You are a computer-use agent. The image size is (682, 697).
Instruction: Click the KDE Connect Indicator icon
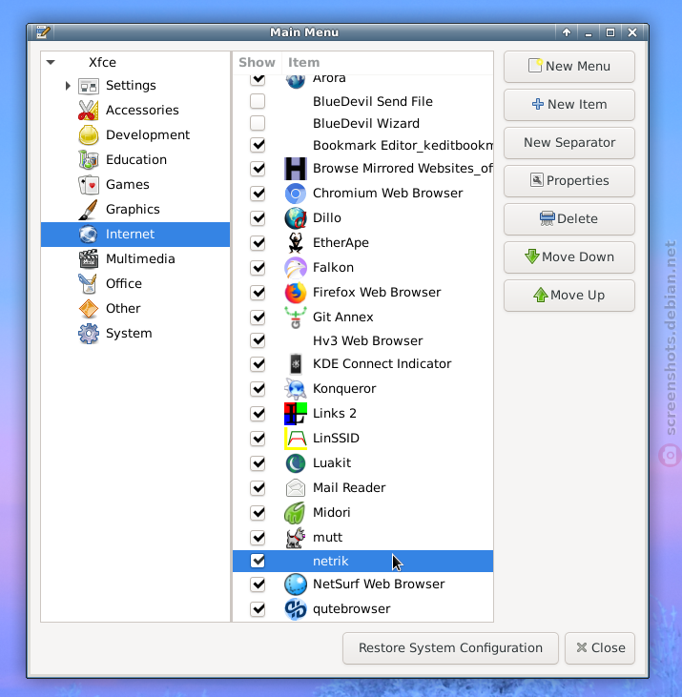pos(296,364)
